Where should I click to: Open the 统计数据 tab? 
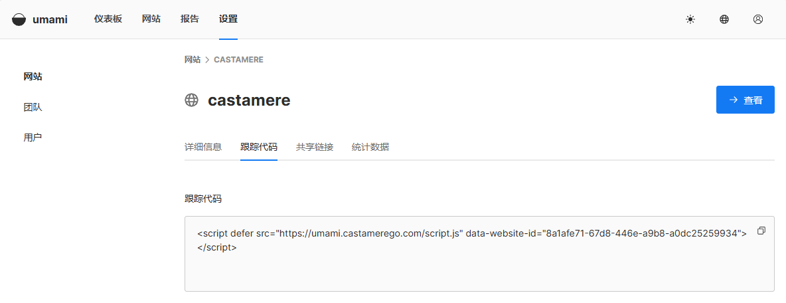pyautogui.click(x=370, y=148)
